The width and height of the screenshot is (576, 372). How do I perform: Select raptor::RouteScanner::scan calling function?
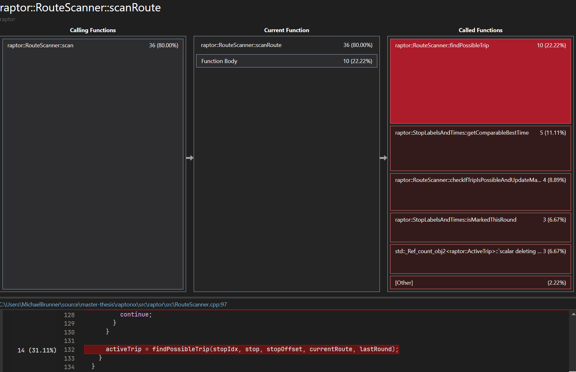pos(93,164)
